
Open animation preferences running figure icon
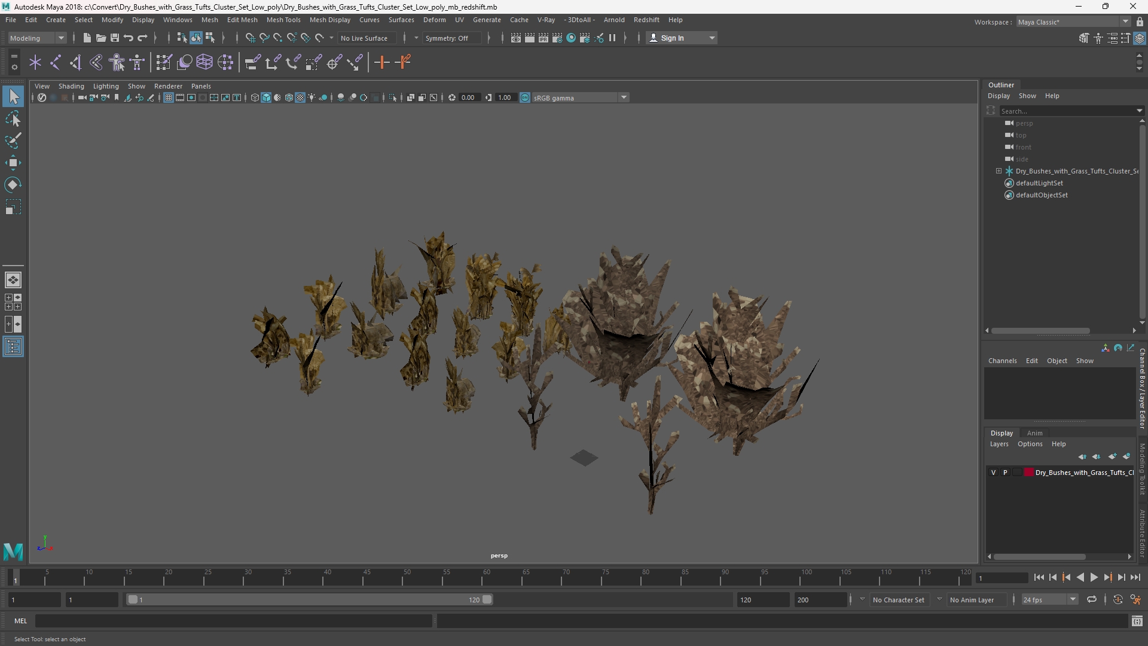1135,599
